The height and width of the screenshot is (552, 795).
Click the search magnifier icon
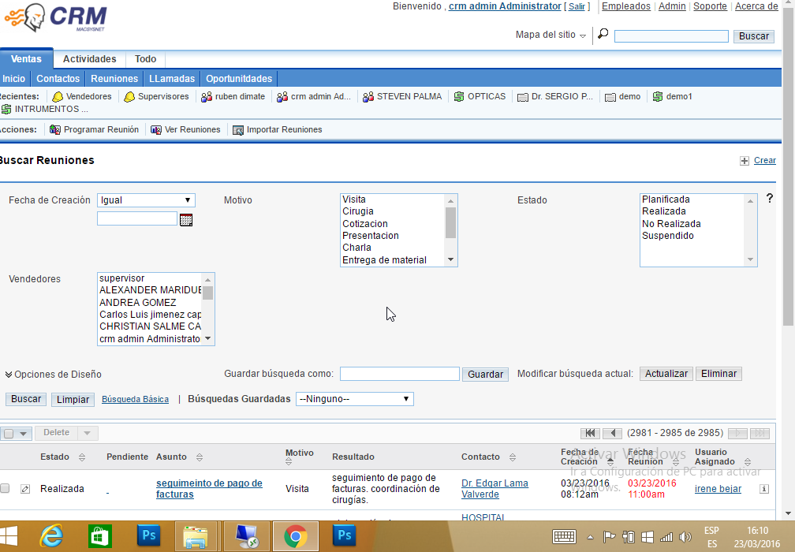pyautogui.click(x=603, y=35)
